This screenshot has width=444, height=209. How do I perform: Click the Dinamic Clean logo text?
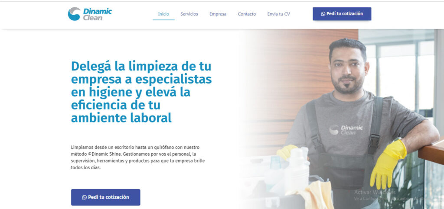[x=97, y=14]
